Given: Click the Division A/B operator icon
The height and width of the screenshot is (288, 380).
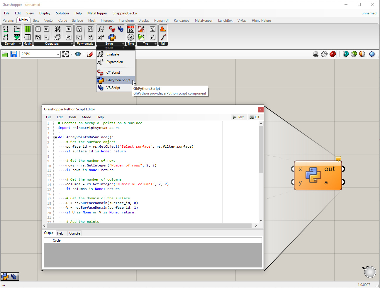Looking at the screenshot, I should (38, 37).
